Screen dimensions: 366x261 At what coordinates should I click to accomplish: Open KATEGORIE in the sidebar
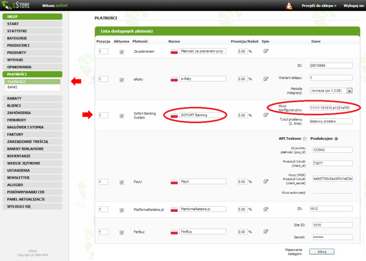pos(32,38)
